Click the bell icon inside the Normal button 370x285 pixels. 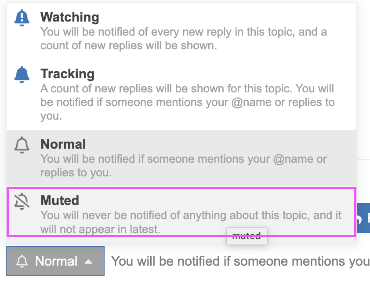pos(22,261)
